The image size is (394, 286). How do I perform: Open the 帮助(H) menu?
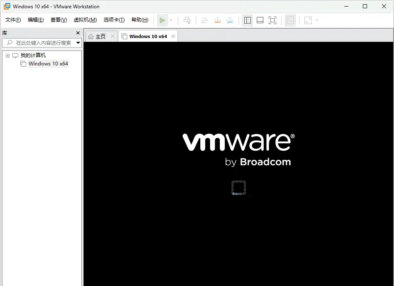coord(140,20)
